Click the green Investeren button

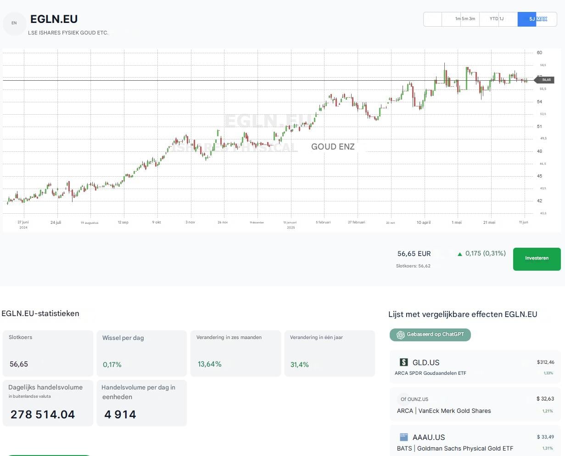coord(537,259)
